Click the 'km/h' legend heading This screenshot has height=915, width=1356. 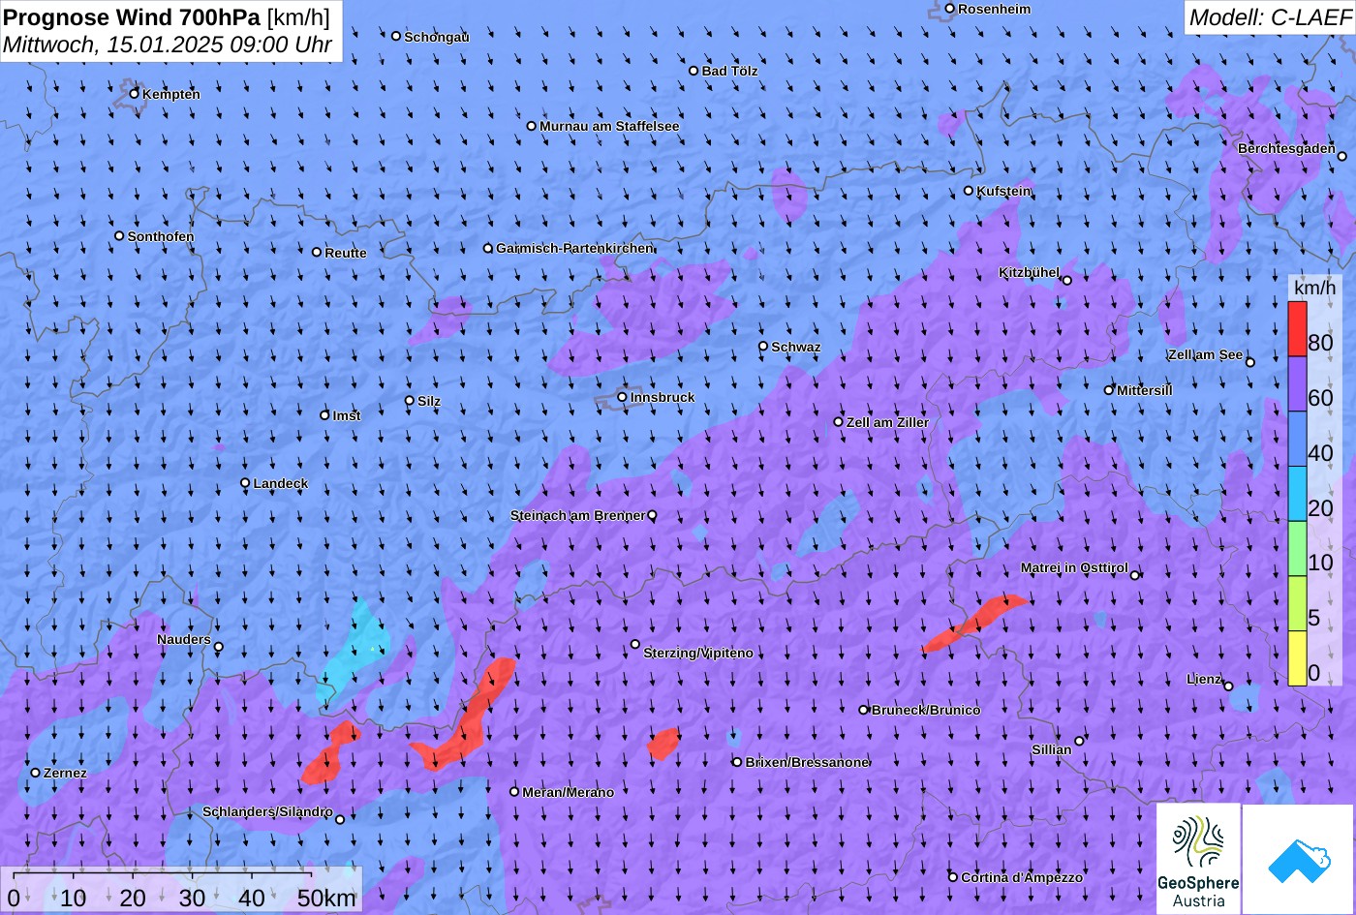click(x=1314, y=288)
